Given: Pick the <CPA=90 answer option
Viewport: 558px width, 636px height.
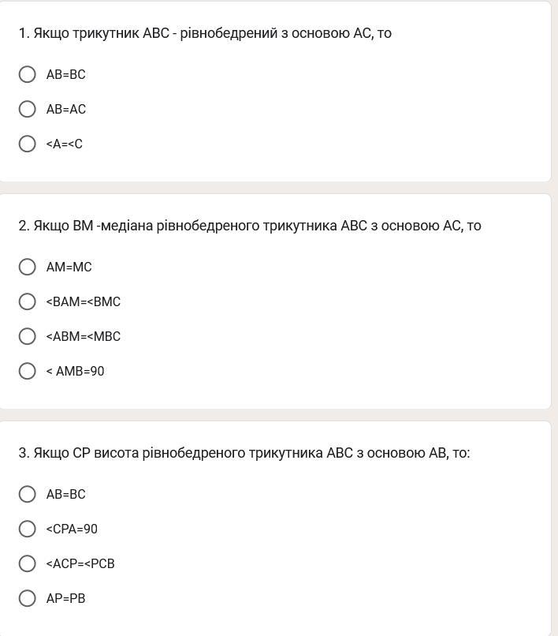Looking at the screenshot, I should (x=28, y=529).
